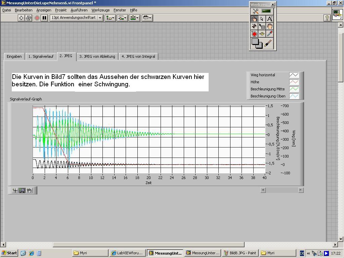The width and height of the screenshot is (344, 258).
Task: Select the text Labeling tool in palette
Action: pyautogui.click(x=269, y=19)
